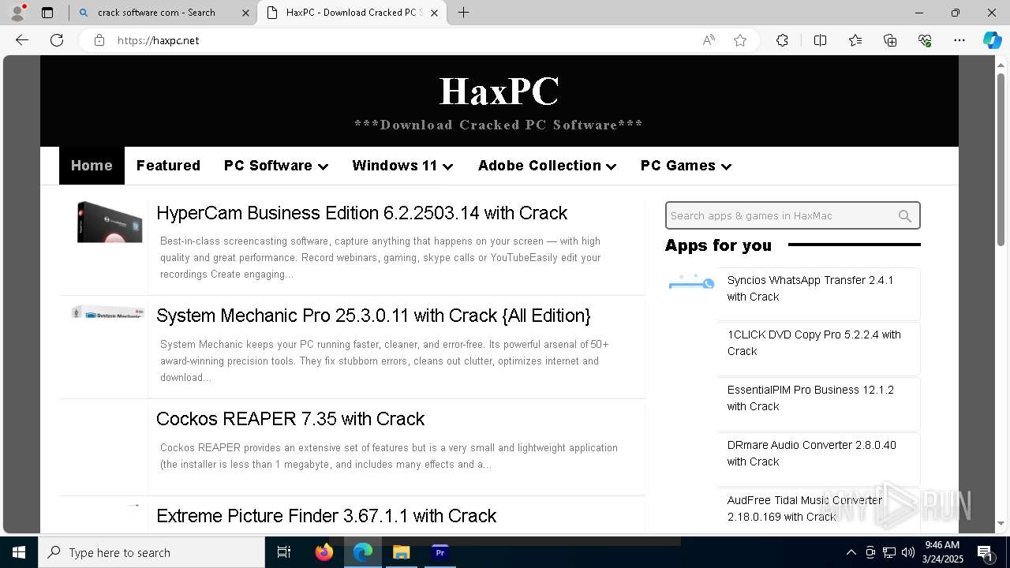Open Copilot sidebar icon
This screenshot has width=1010, height=568.
click(x=992, y=40)
